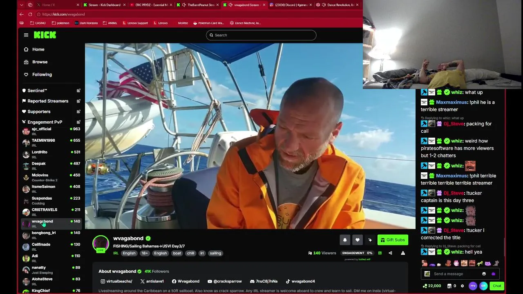Click Gift Subs button

393,240
